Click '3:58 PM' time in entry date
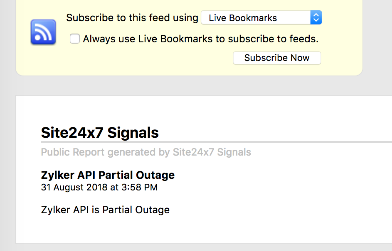The height and width of the screenshot is (251, 392). point(140,188)
